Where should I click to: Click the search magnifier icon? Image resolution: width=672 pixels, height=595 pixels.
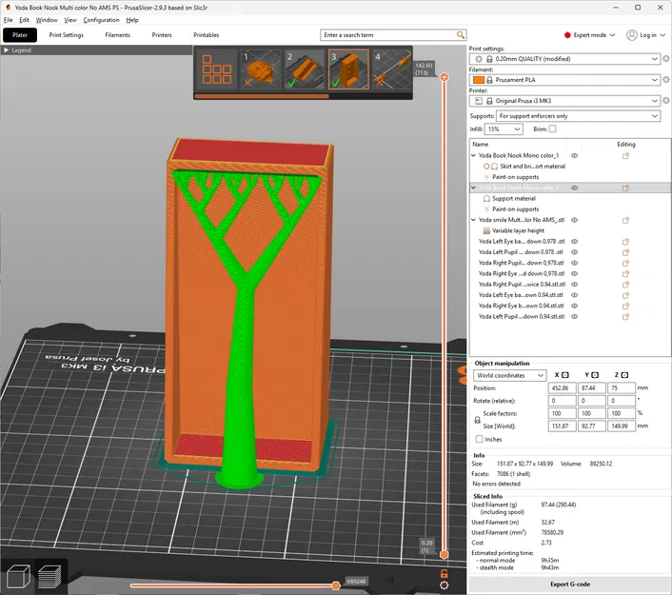(460, 34)
